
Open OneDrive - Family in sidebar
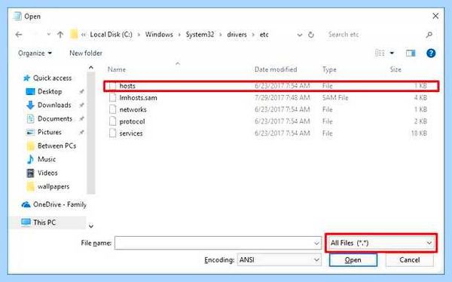(60, 204)
